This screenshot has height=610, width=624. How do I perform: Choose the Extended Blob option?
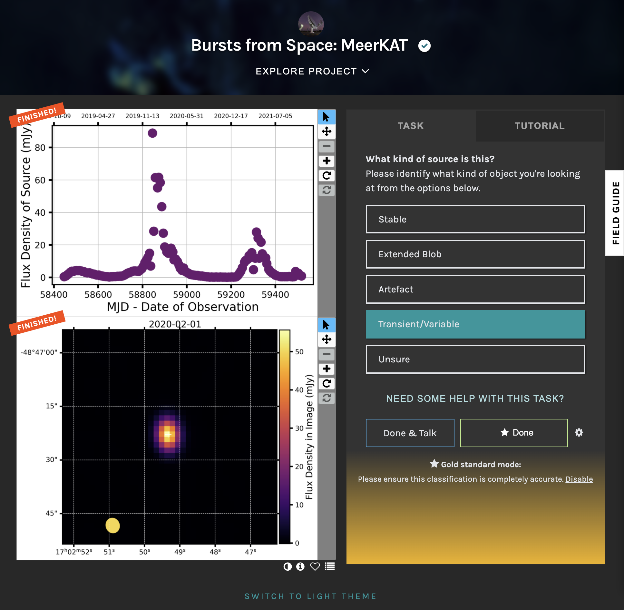click(475, 254)
